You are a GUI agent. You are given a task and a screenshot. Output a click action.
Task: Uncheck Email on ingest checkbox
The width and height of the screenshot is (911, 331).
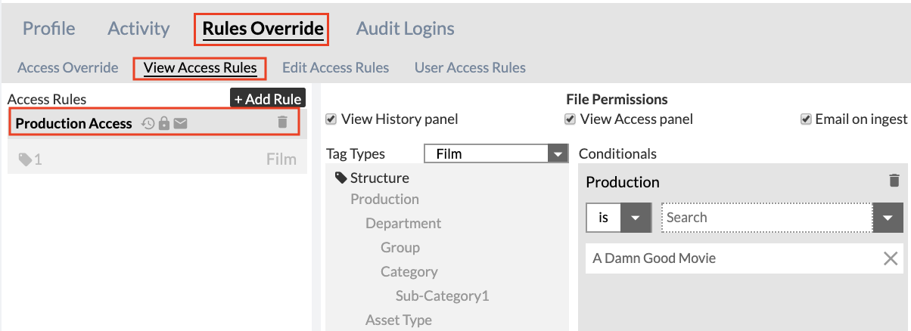[x=806, y=119]
